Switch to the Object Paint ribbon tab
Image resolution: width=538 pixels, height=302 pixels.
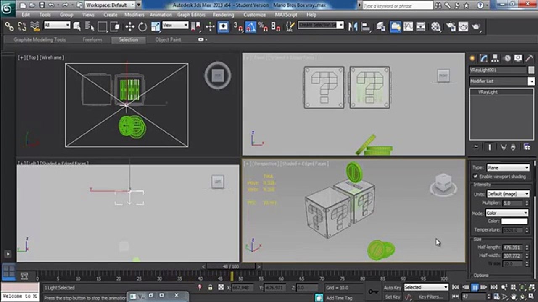click(x=168, y=39)
